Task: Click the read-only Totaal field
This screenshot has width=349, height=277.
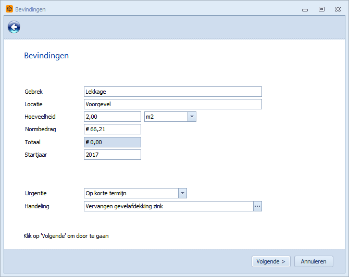Action: pyautogui.click(x=112, y=142)
